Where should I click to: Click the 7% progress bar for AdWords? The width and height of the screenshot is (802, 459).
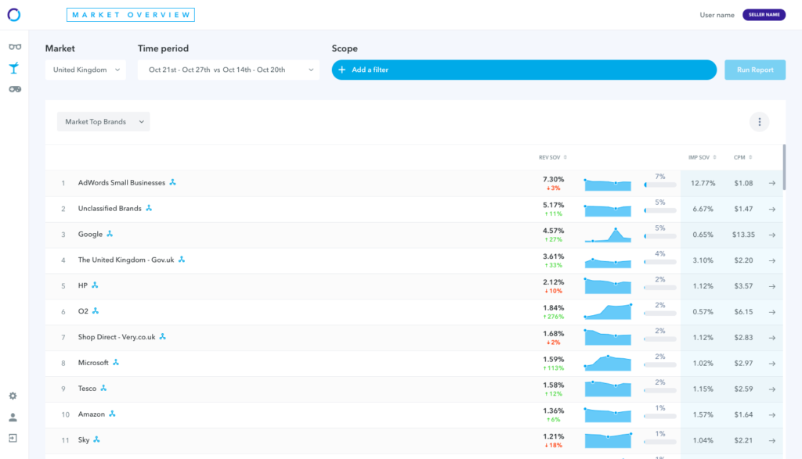pos(659,185)
